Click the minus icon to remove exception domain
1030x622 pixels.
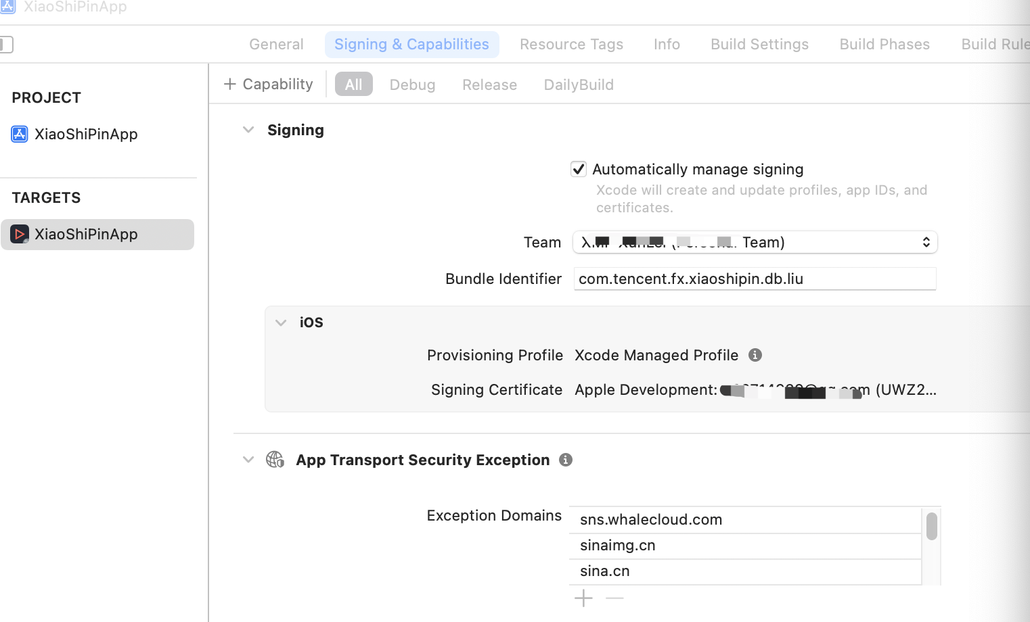[x=614, y=598]
